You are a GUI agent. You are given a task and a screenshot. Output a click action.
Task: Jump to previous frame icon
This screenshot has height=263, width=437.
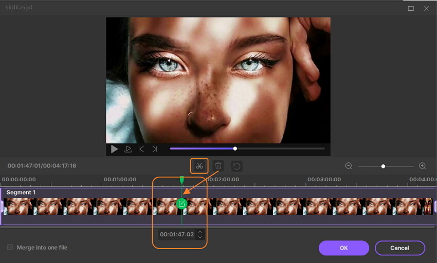(142, 149)
